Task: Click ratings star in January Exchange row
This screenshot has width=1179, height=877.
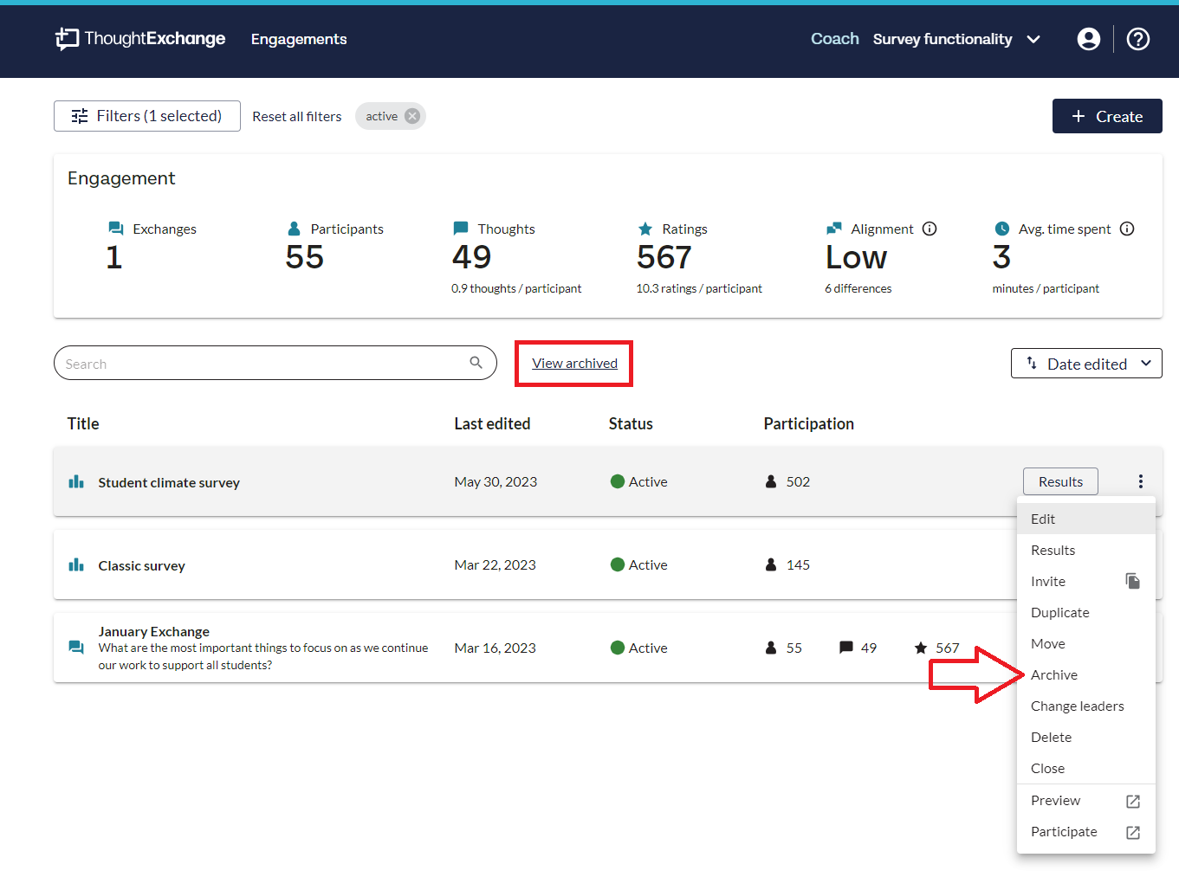Action: 921,648
